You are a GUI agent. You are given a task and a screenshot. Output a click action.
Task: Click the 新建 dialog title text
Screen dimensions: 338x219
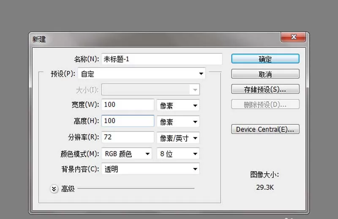click(x=39, y=39)
